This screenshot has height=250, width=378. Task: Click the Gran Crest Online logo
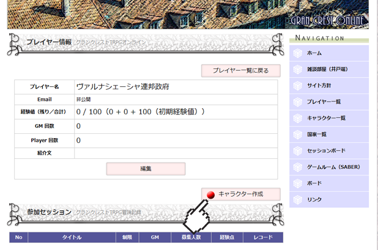click(x=328, y=20)
